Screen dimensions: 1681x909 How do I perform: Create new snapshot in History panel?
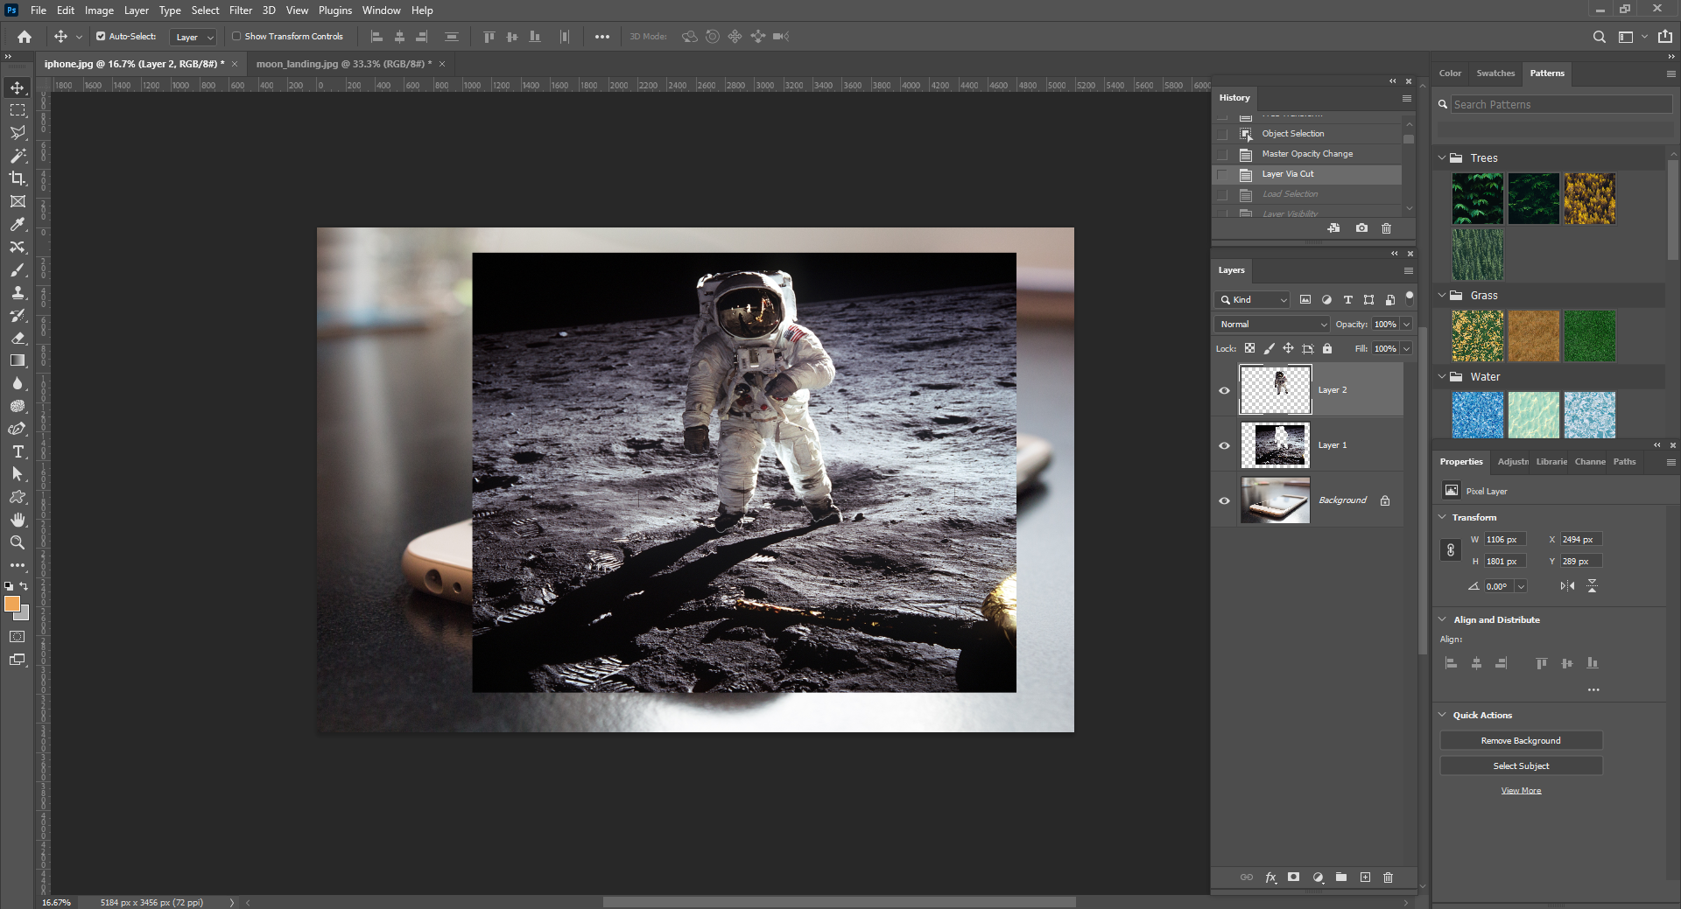pos(1361,228)
